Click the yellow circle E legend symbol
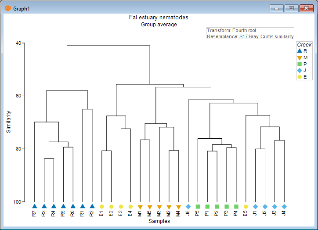Screen dimensions: 318x230 300,77
